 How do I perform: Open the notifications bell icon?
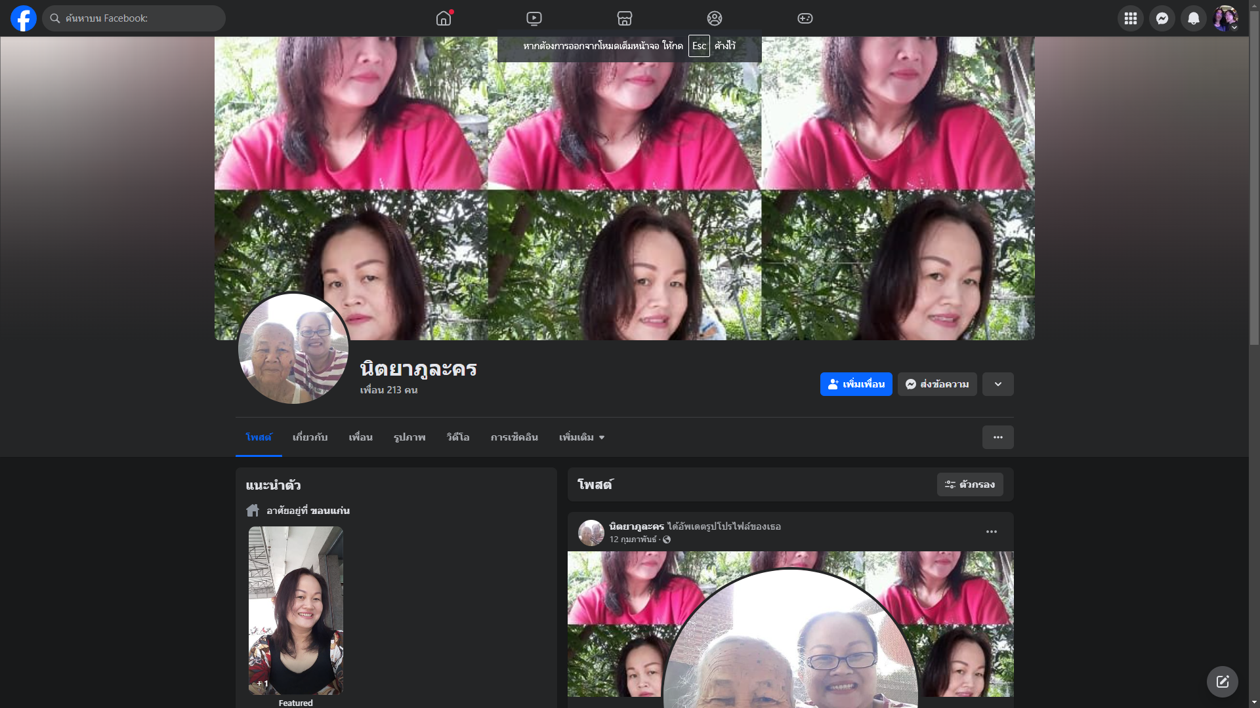tap(1194, 18)
